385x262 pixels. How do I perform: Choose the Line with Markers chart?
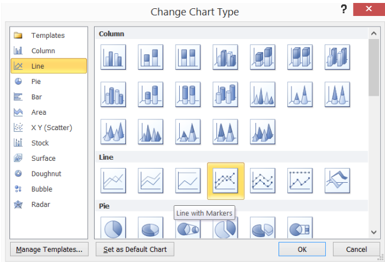point(225,181)
